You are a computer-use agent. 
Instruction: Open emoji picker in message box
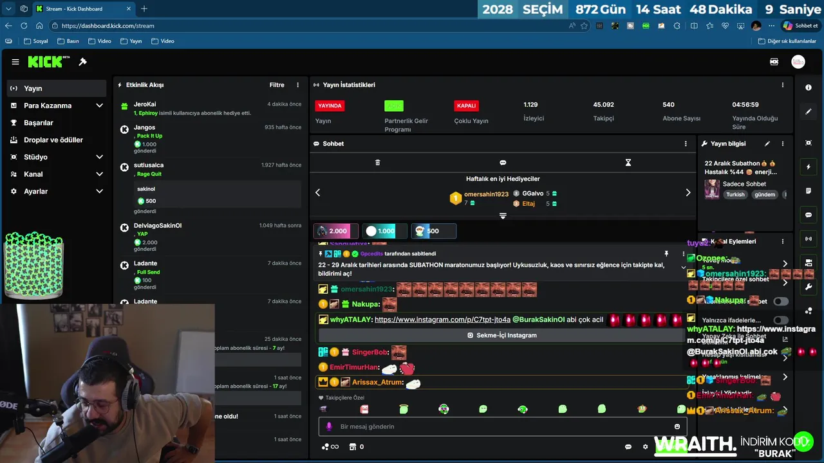(x=677, y=426)
